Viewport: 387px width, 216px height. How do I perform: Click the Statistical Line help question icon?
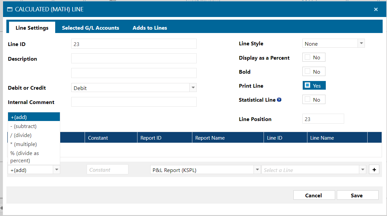pyautogui.click(x=279, y=100)
